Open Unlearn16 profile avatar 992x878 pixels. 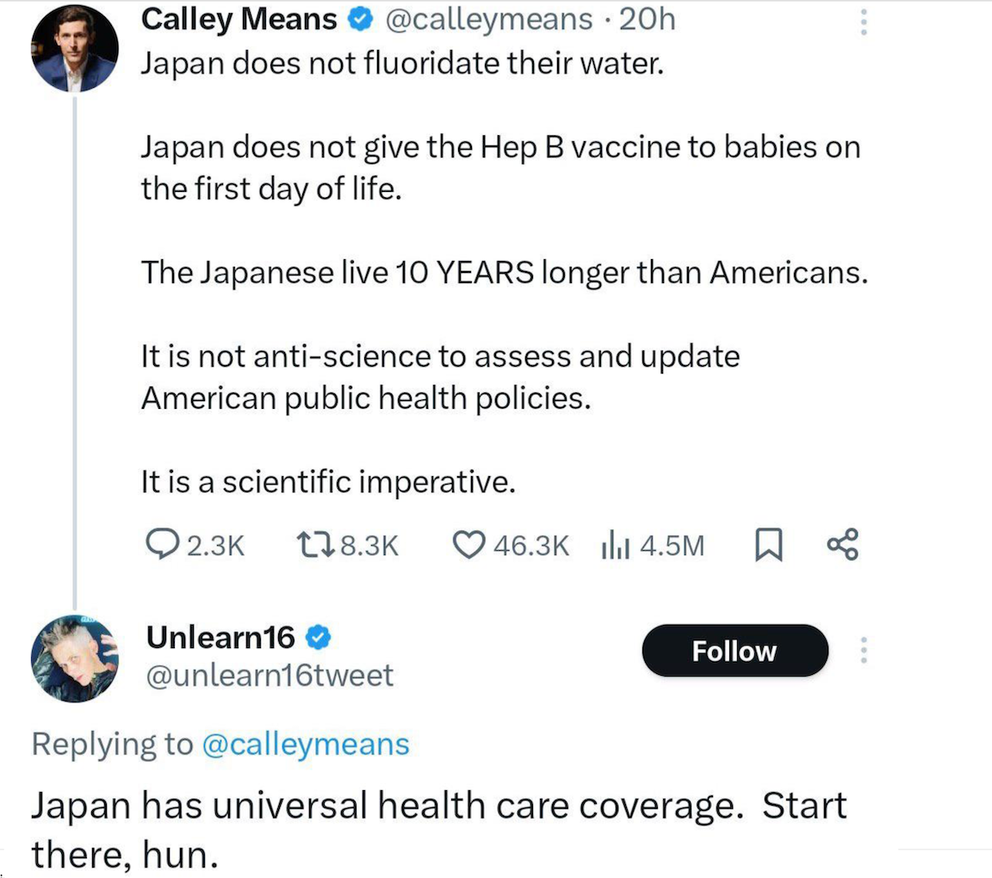[74, 656]
